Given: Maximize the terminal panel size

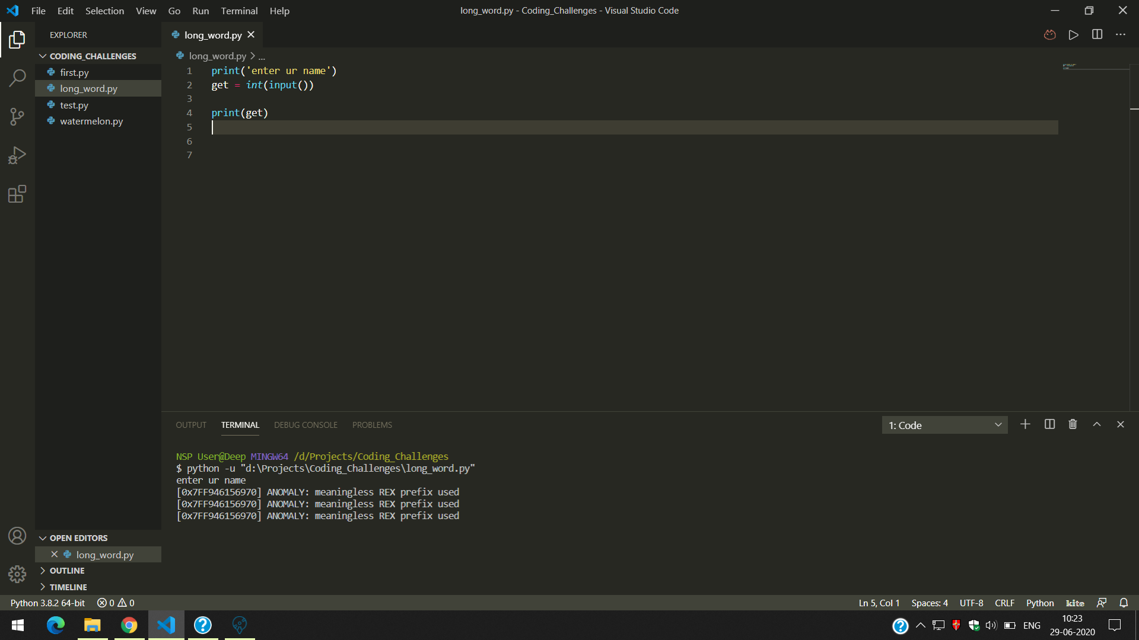Looking at the screenshot, I should [1097, 424].
